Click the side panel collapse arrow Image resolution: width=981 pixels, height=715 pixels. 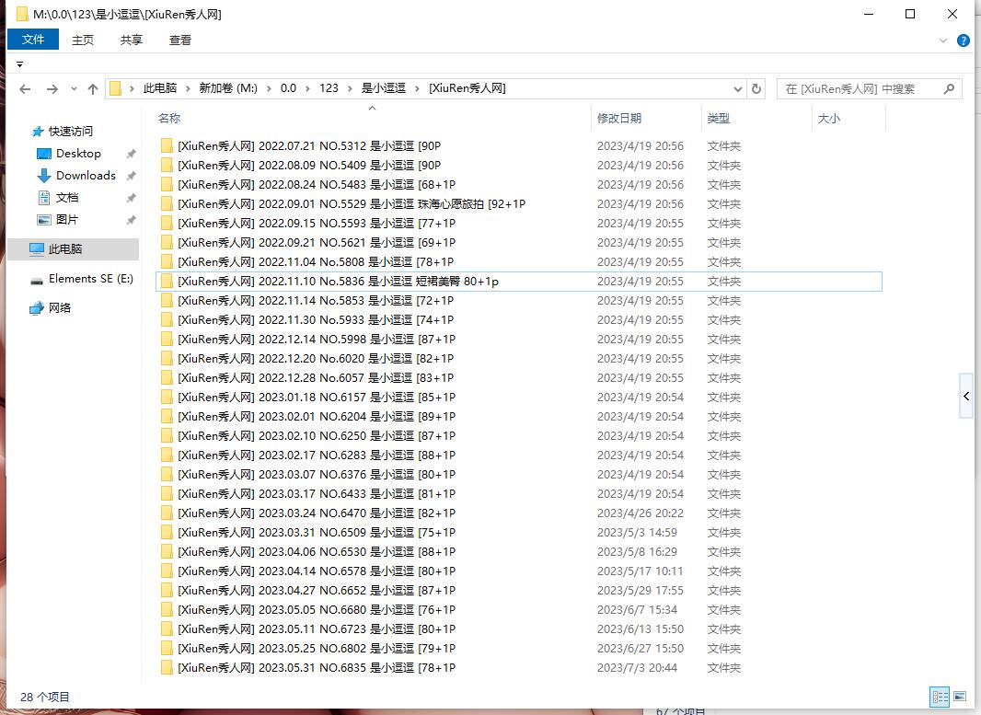(966, 396)
